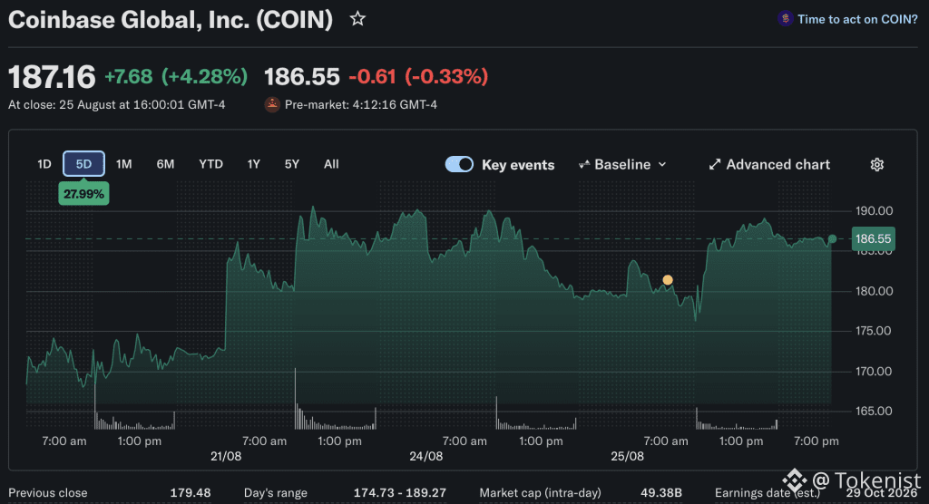Expand the Baseline dropdown chevron

point(662,165)
